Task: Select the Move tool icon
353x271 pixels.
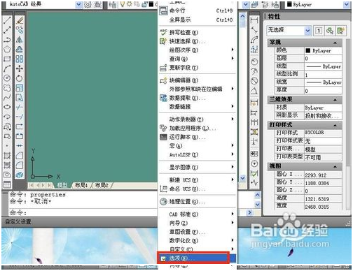Action: [x=20, y=68]
